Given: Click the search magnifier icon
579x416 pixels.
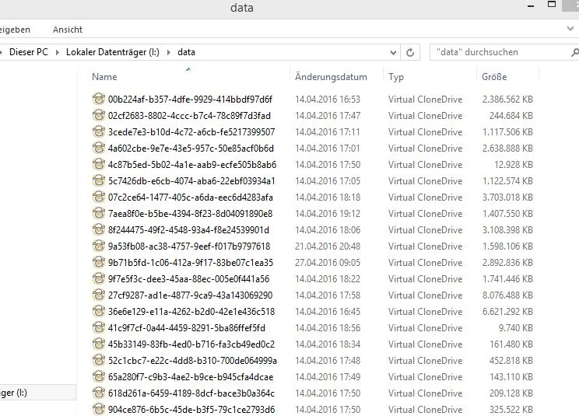Looking at the screenshot, I should tap(574, 52).
